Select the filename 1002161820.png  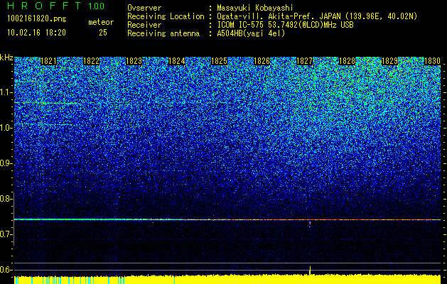[x=37, y=19]
